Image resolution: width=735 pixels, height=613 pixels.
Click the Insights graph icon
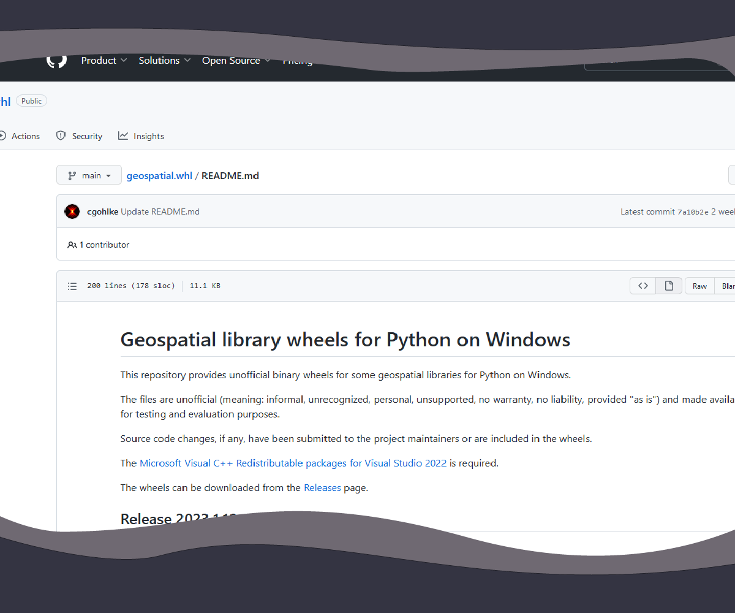pos(124,135)
